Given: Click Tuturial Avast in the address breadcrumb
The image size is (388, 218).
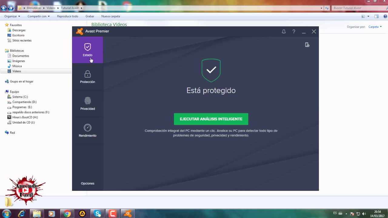Looking at the screenshot, I should (x=70, y=8).
